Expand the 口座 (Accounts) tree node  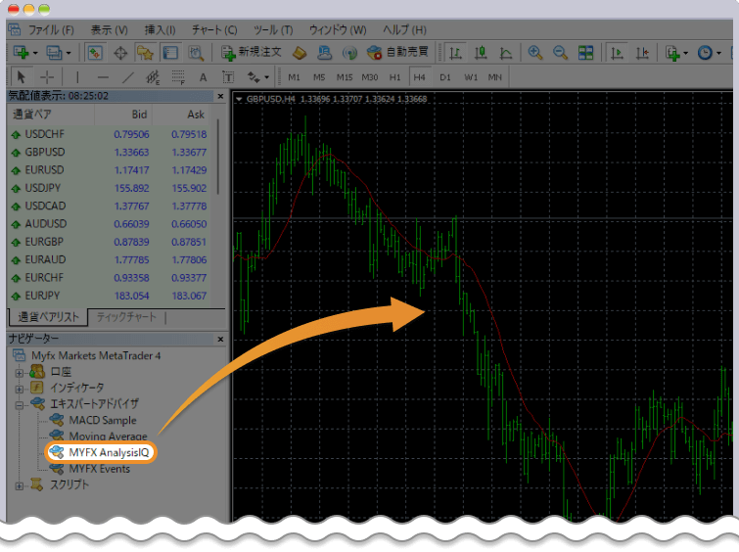19,372
